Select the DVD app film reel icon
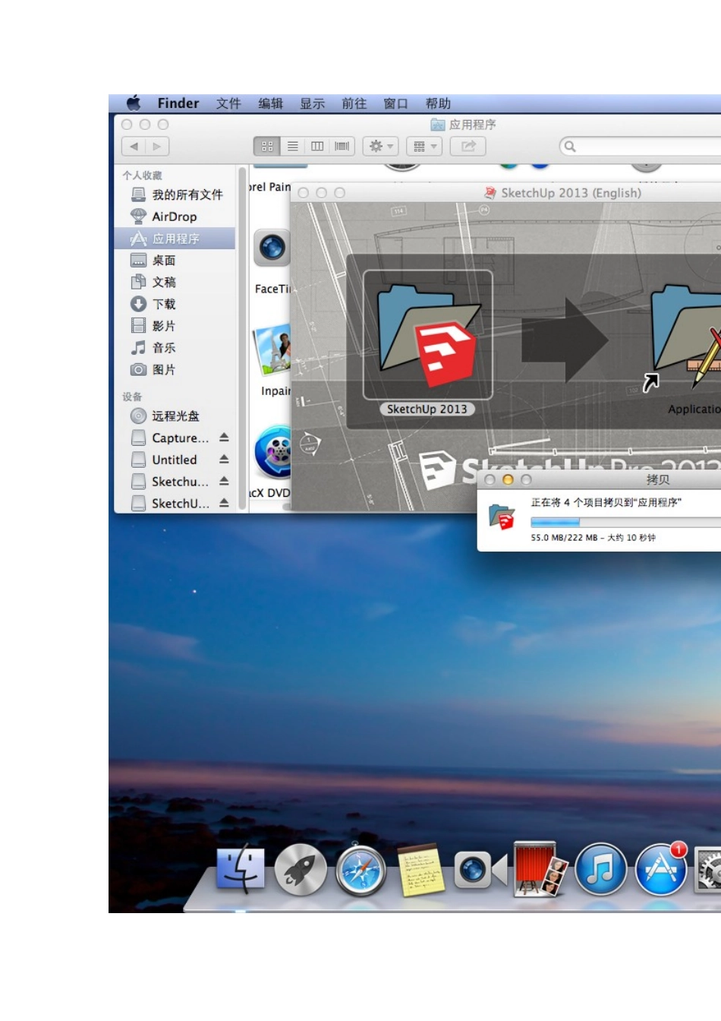The width and height of the screenshot is (721, 1021). click(273, 452)
